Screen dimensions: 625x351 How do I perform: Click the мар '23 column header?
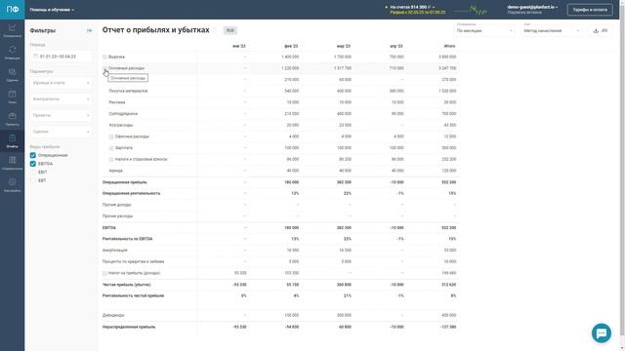(343, 46)
